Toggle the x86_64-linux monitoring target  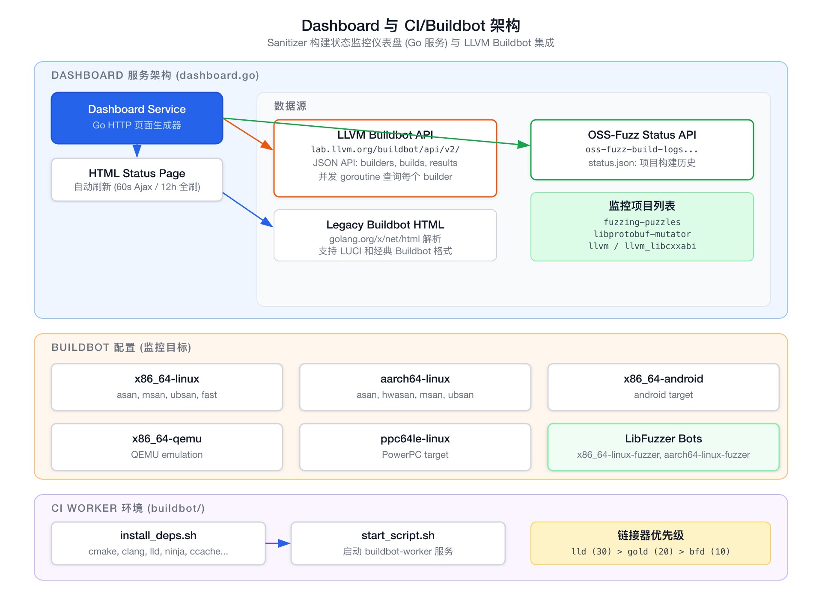[167, 386]
